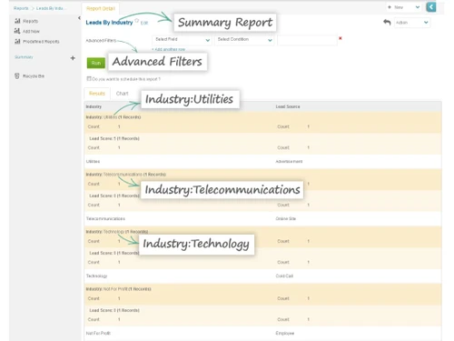Open Reports in the sidebar
Image resolution: width=454 pixels, height=341 pixels.
[30, 21]
